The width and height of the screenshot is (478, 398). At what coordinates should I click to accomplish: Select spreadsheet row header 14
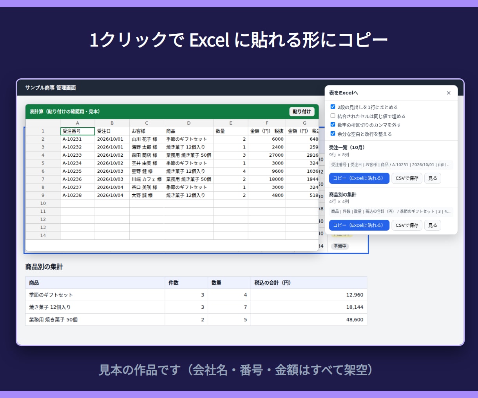tap(43, 235)
